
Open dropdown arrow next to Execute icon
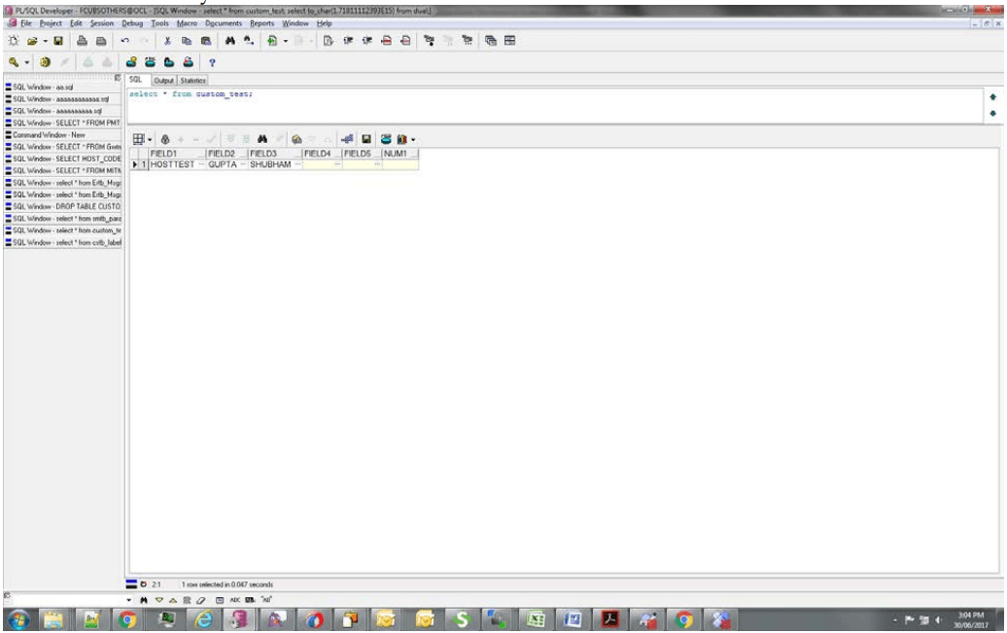point(285,41)
